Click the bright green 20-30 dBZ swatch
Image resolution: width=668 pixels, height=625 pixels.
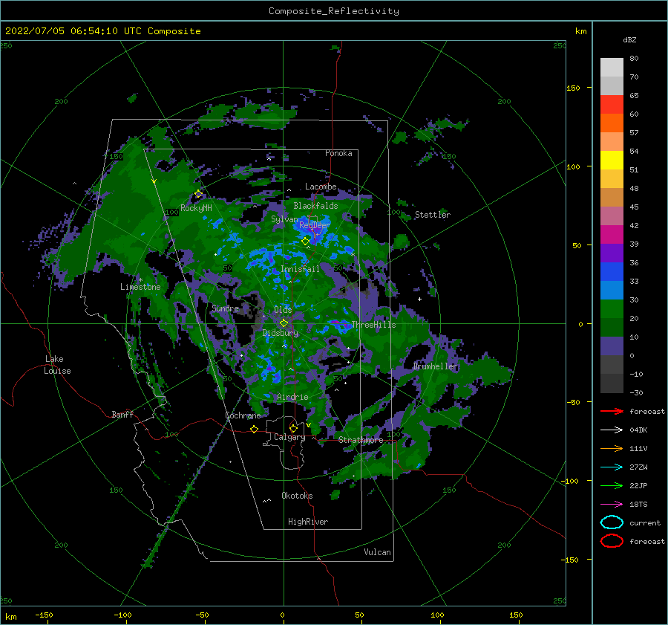tap(612, 309)
